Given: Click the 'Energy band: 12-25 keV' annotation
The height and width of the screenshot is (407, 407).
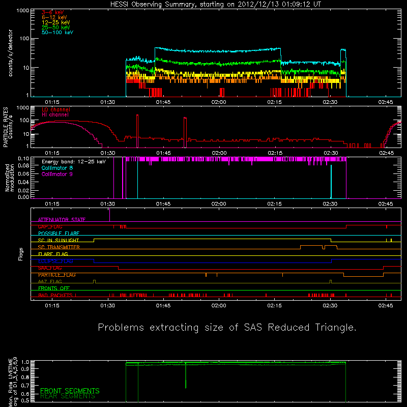Looking at the screenshot, I should (74, 162).
